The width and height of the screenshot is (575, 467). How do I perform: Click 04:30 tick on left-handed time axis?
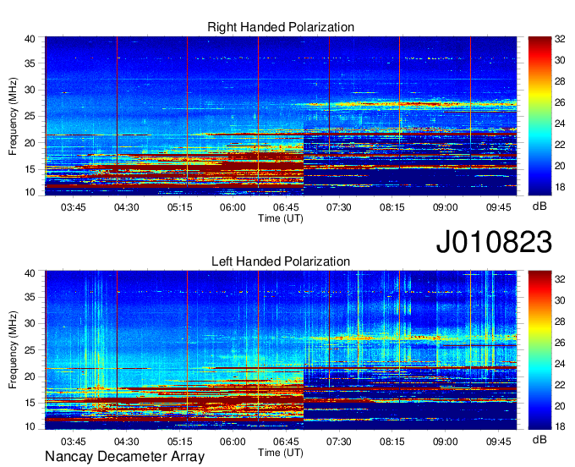point(127,442)
